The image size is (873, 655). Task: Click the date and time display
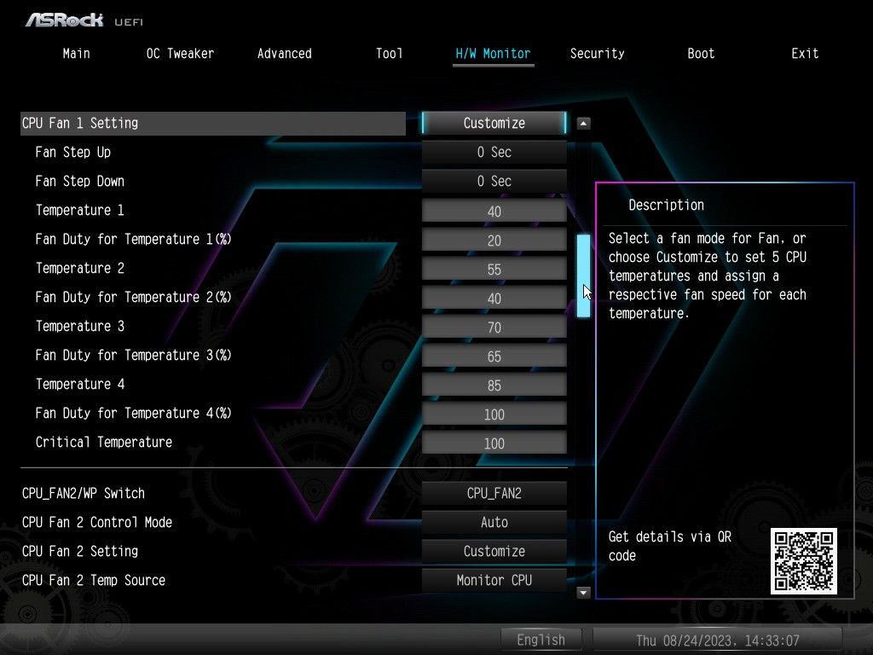tap(718, 640)
